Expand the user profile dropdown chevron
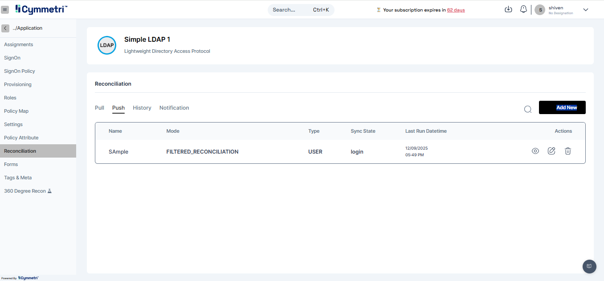The height and width of the screenshot is (281, 604). 586,10
